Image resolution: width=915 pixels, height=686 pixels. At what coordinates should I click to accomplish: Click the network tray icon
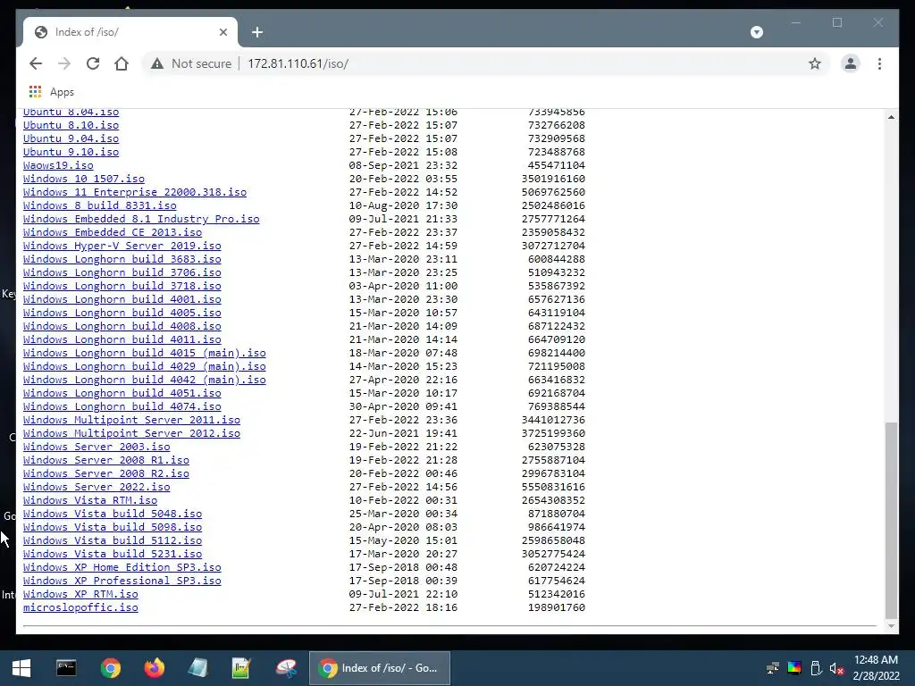point(773,668)
